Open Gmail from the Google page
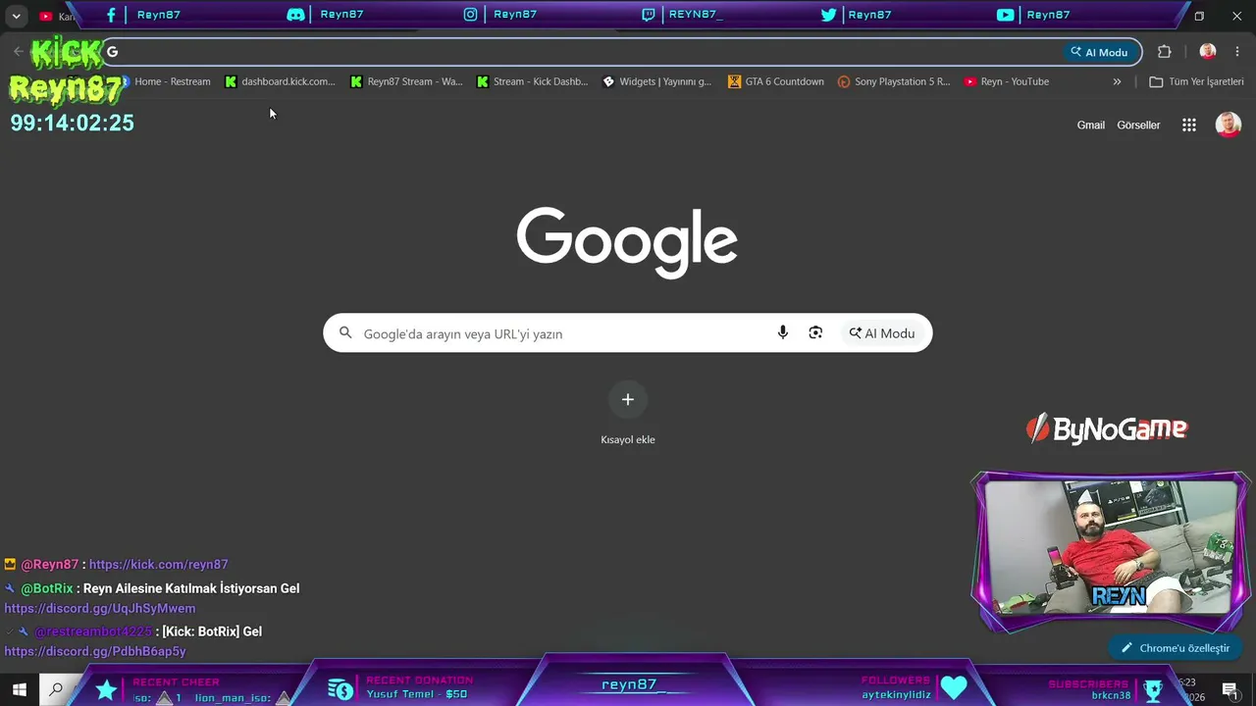The height and width of the screenshot is (706, 1256). pos(1091,126)
